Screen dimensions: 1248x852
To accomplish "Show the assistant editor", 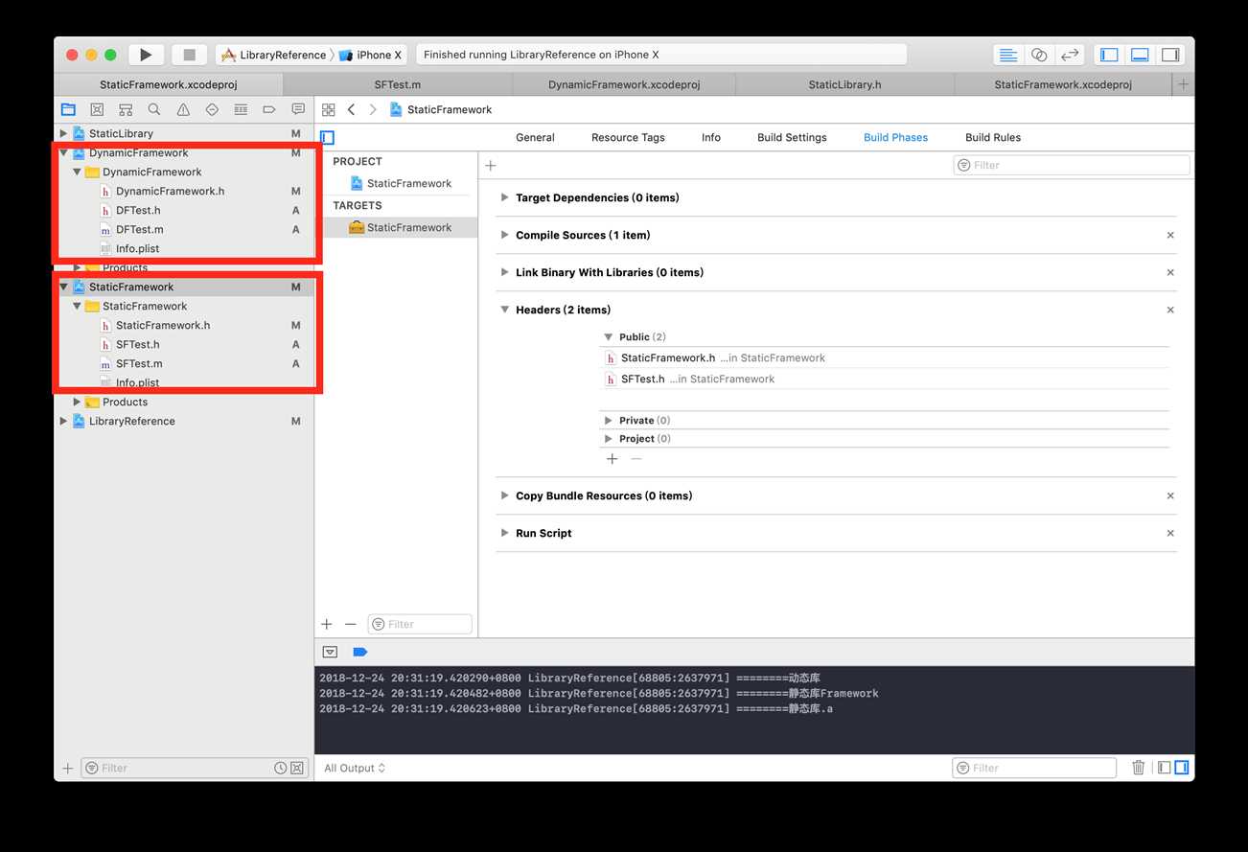I will click(x=1039, y=55).
